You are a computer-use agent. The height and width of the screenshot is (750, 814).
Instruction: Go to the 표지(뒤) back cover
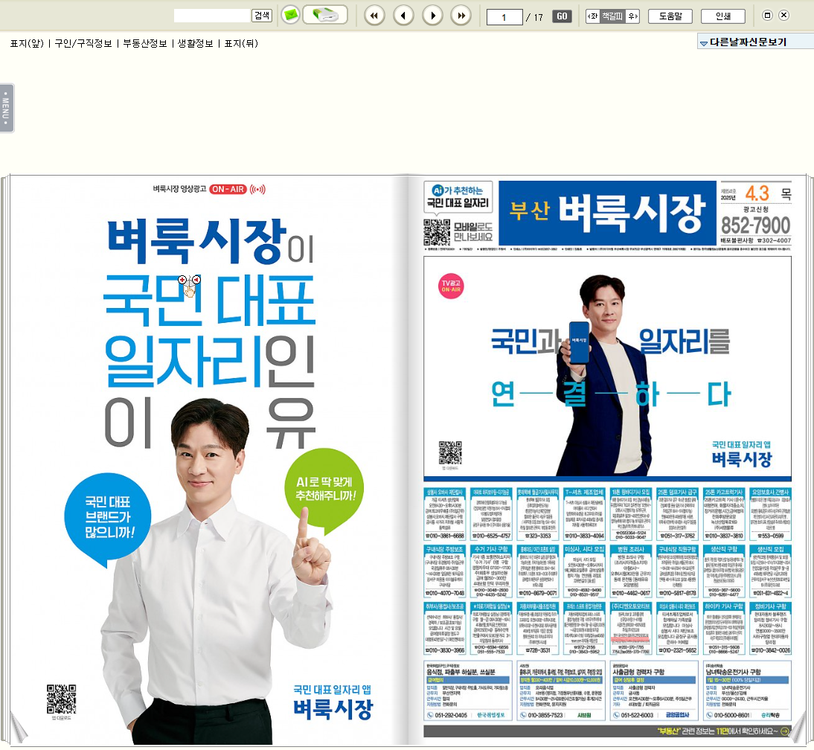[x=240, y=44]
